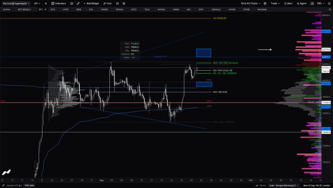Switch to the GOOGLE tab
The width and height of the screenshot is (333, 188).
(x=216, y=10)
